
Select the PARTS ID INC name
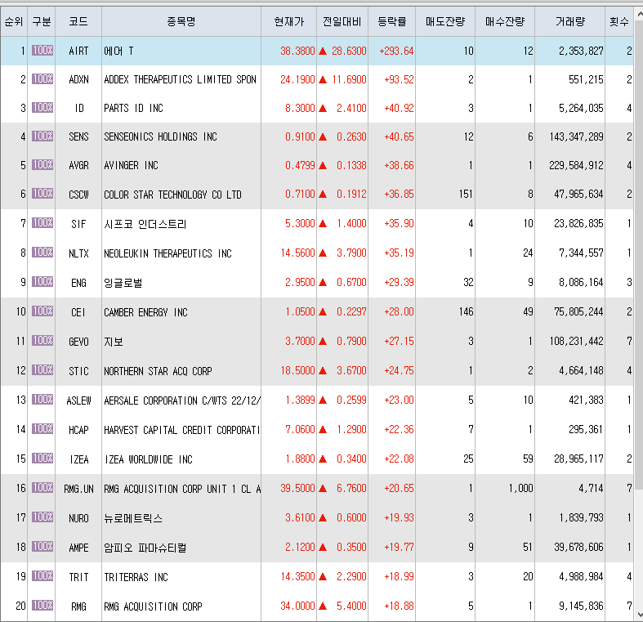(x=133, y=109)
